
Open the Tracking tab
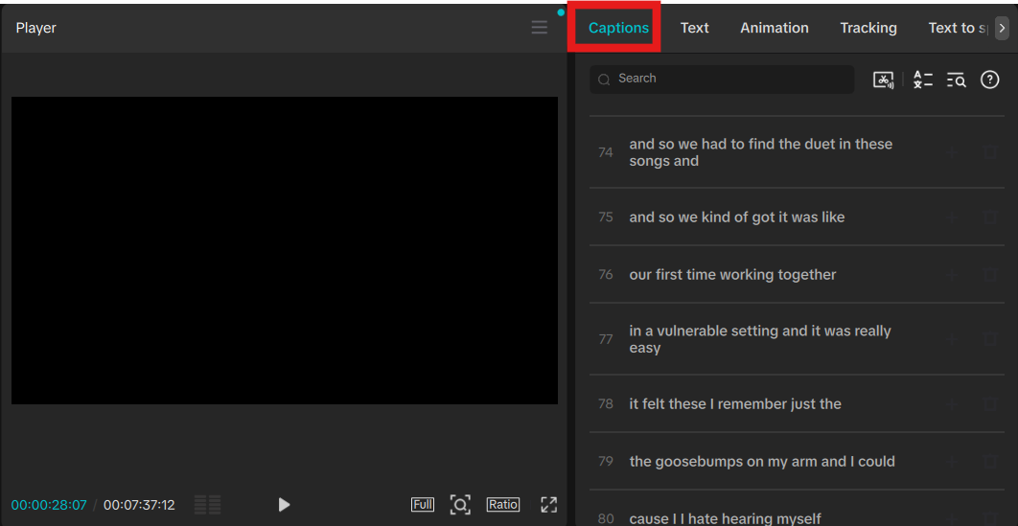click(x=868, y=28)
